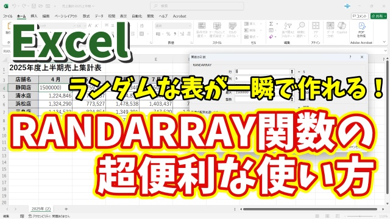Click the wrap text icon
390x219 pixels.
[x=142, y=26]
